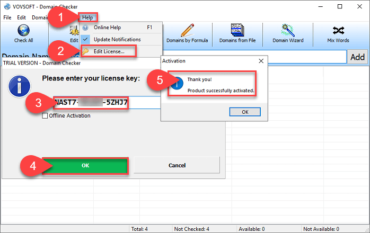Click OK in the Activation dialog
The width and height of the screenshot is (370, 233).
click(245, 112)
